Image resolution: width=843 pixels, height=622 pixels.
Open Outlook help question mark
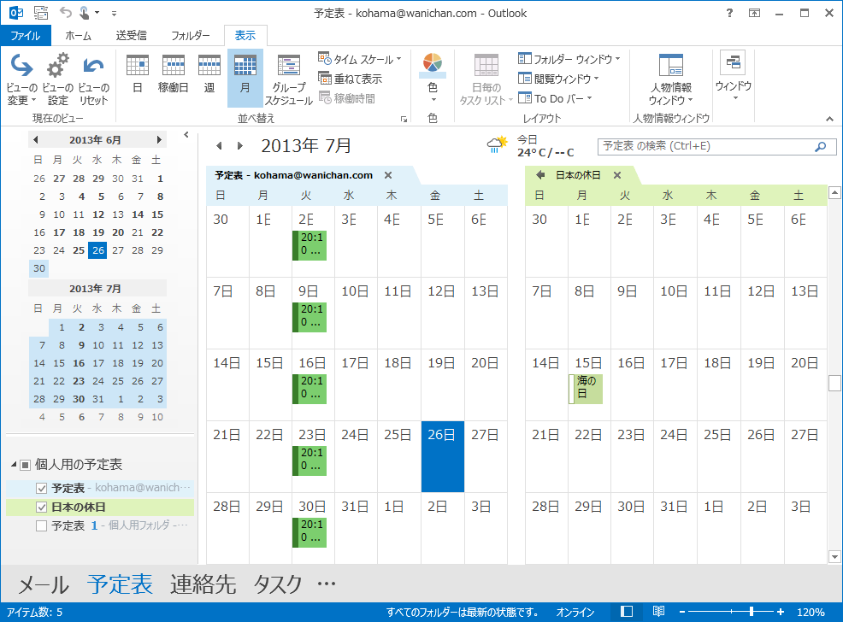click(729, 13)
